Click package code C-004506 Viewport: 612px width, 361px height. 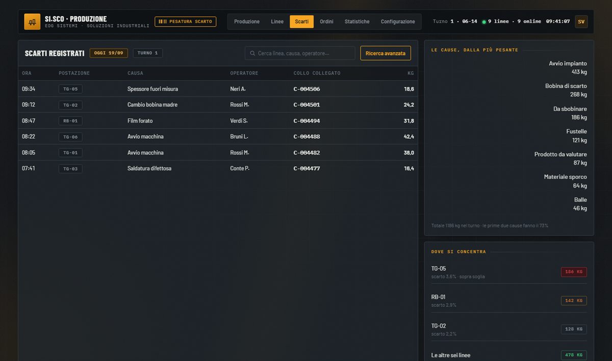click(x=307, y=89)
